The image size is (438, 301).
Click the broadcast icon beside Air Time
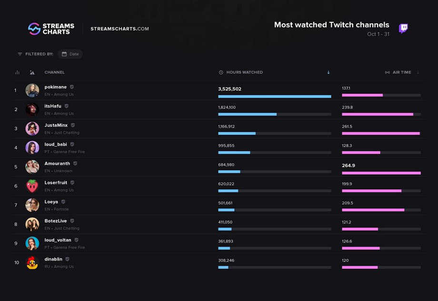[387, 72]
